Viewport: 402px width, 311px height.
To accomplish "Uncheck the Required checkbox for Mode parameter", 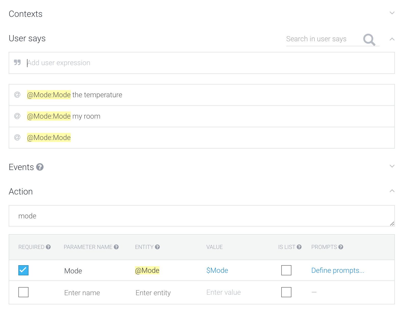I will click(x=23, y=270).
